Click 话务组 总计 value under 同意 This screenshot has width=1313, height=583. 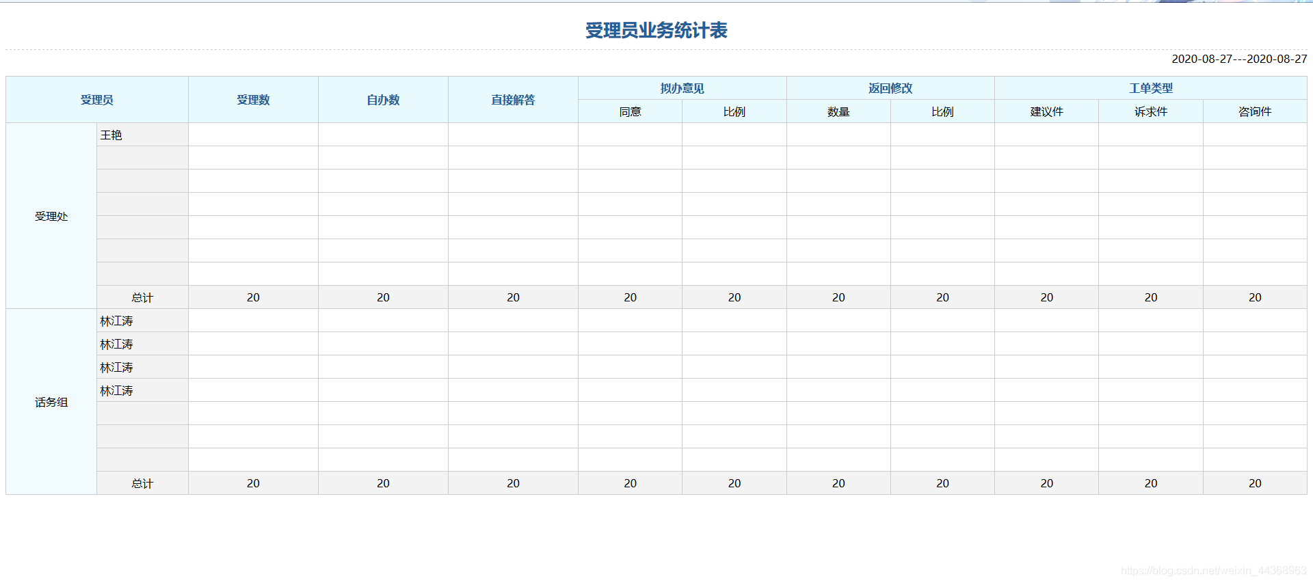(x=630, y=483)
